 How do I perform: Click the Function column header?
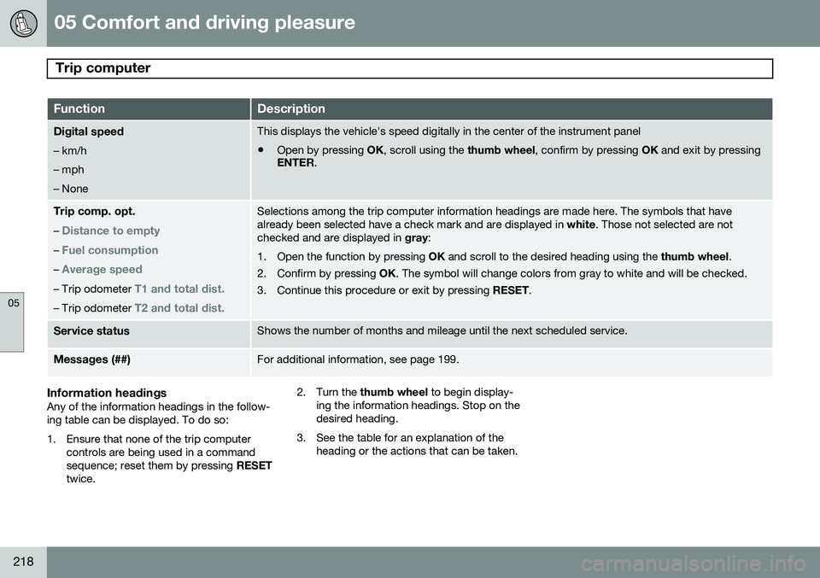pyautogui.click(x=79, y=109)
